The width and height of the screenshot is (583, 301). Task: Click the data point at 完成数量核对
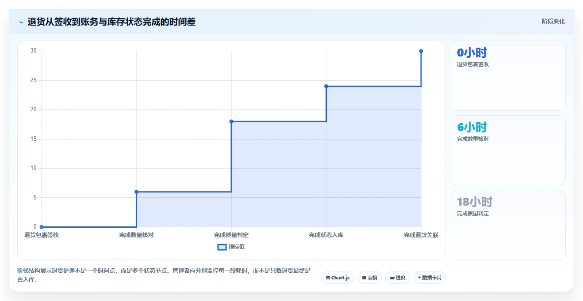coord(136,192)
